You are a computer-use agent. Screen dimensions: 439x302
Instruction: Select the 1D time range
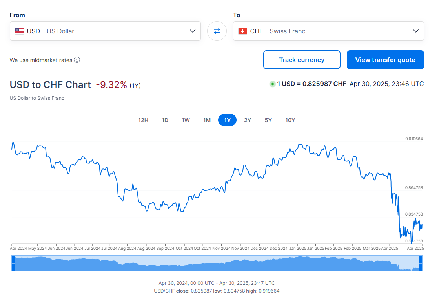[x=165, y=120]
